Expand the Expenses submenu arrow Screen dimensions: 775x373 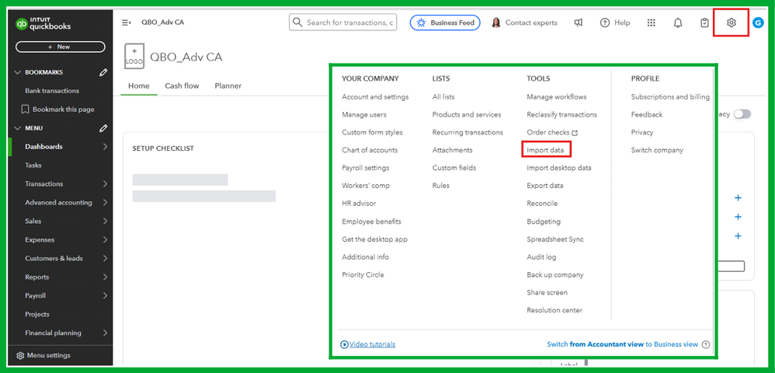click(x=106, y=240)
